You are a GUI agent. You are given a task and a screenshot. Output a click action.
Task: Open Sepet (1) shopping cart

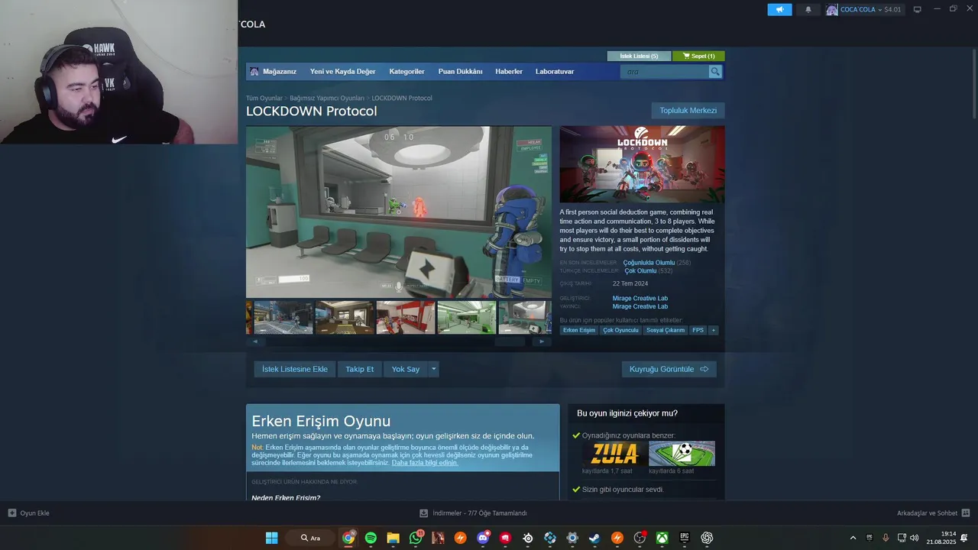698,56
